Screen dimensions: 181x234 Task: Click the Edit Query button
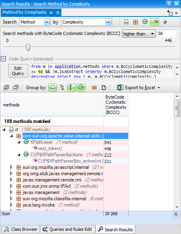pyautogui.click(x=18, y=71)
